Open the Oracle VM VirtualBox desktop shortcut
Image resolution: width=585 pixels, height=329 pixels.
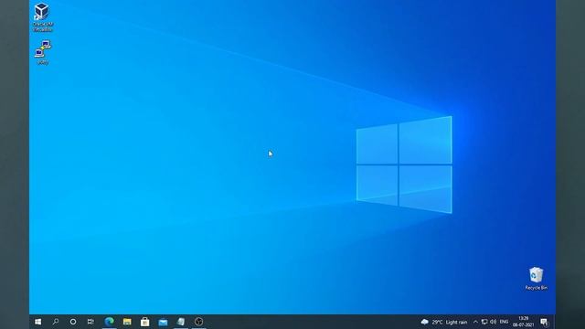click(x=43, y=17)
